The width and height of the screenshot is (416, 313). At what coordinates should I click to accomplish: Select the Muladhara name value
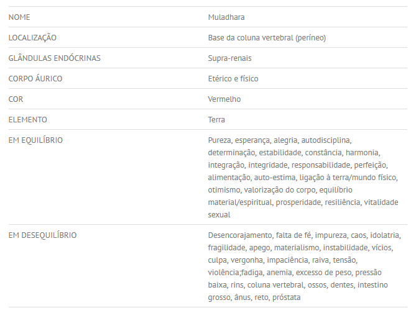(x=226, y=17)
